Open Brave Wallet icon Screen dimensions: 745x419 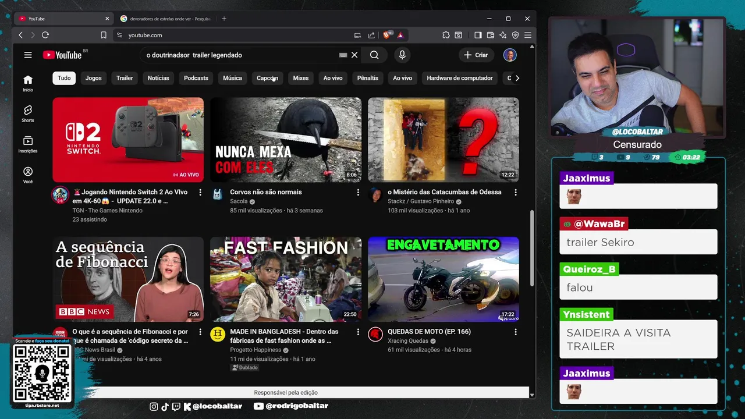[491, 35]
